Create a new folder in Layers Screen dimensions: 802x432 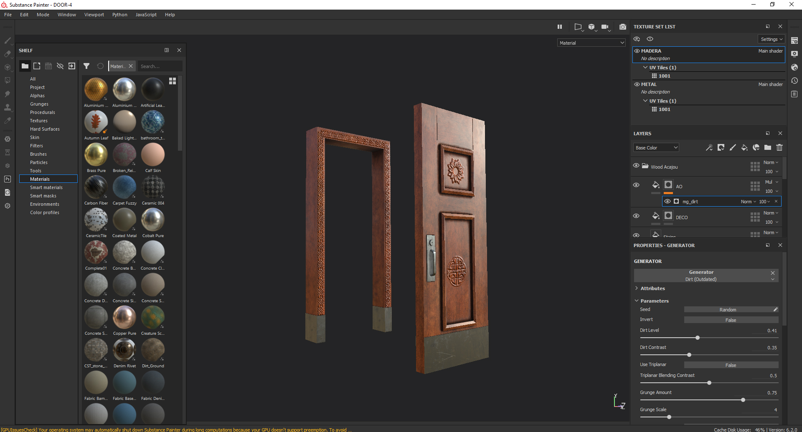pos(768,147)
